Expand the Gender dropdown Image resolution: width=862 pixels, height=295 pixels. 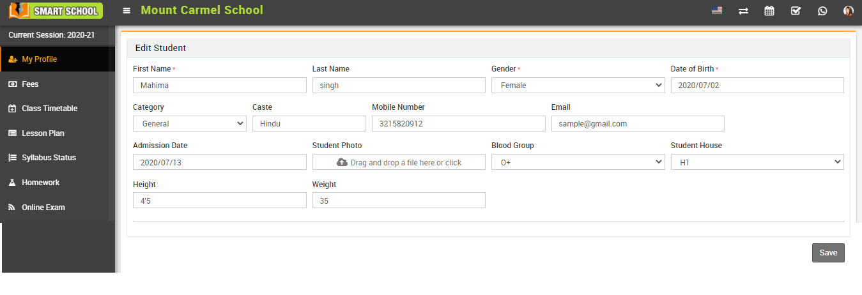[x=578, y=86]
